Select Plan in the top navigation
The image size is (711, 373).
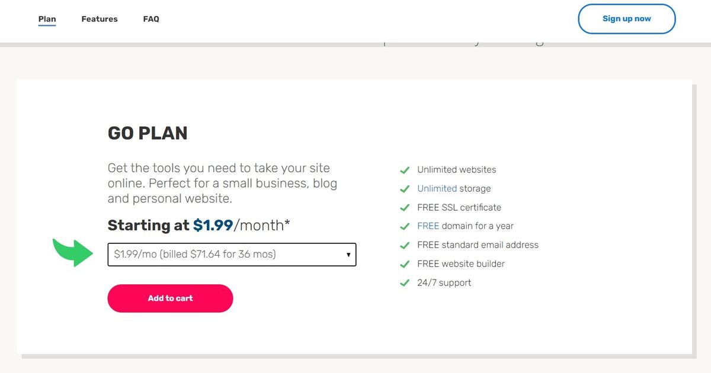[47, 18]
